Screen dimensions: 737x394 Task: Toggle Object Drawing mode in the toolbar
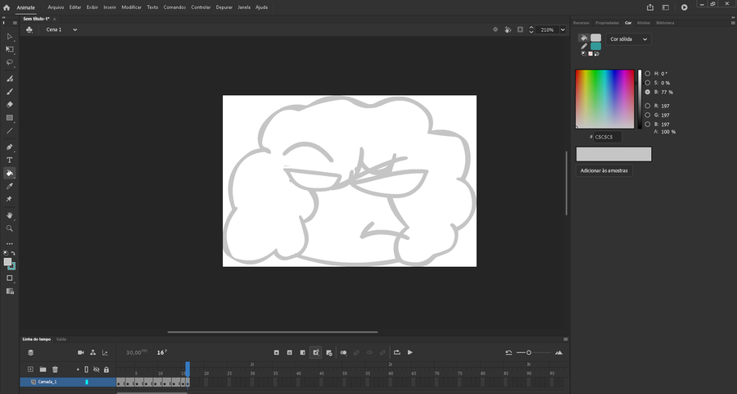point(9,279)
